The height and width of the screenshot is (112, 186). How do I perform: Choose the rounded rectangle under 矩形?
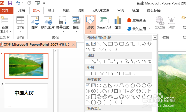coord(94,73)
